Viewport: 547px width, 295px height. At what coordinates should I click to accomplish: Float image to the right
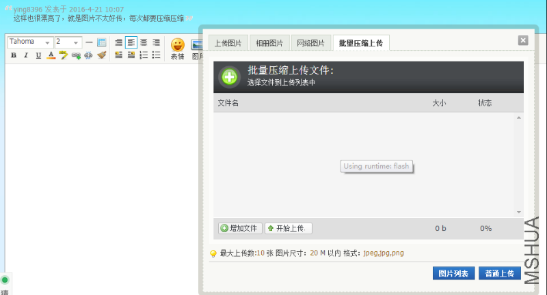(131, 55)
